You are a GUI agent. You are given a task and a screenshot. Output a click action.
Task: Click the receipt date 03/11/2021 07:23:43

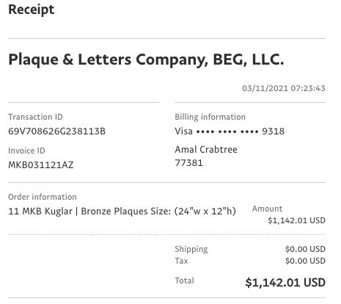click(x=284, y=88)
